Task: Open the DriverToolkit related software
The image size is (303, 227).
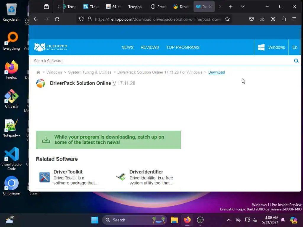Action: (68, 172)
